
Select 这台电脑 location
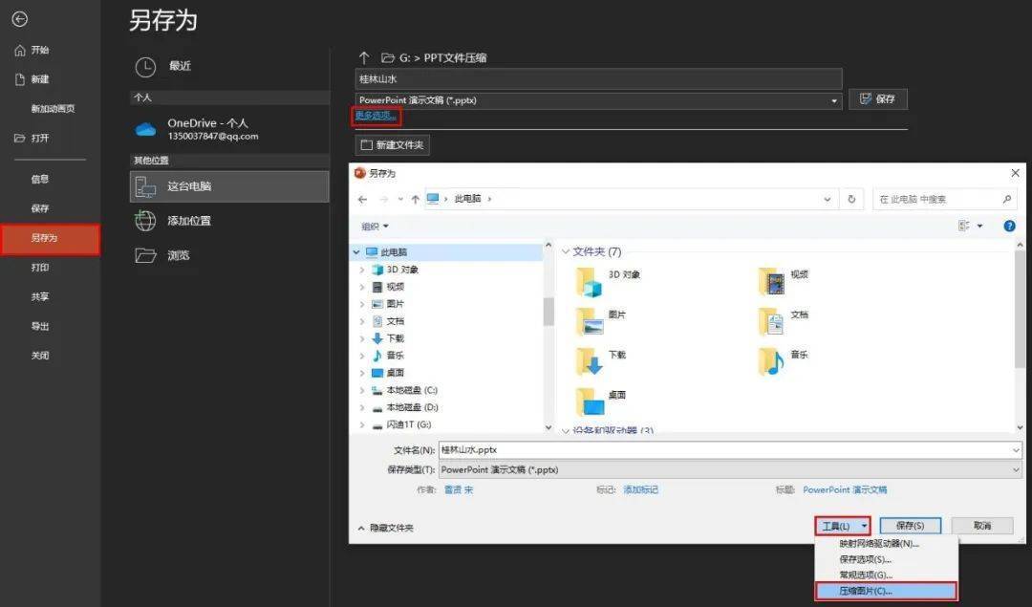click(229, 186)
